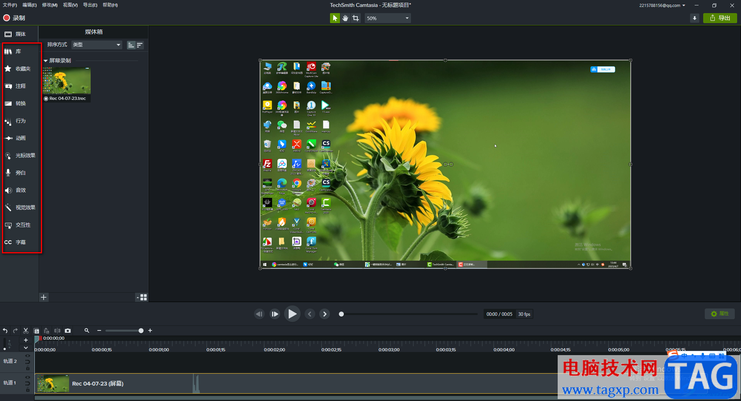
Task: Open the 导出(E) menu
Action: click(90, 5)
